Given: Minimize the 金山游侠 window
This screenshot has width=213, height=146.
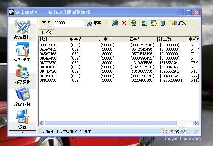Looking at the screenshot, I should pos(181,12).
